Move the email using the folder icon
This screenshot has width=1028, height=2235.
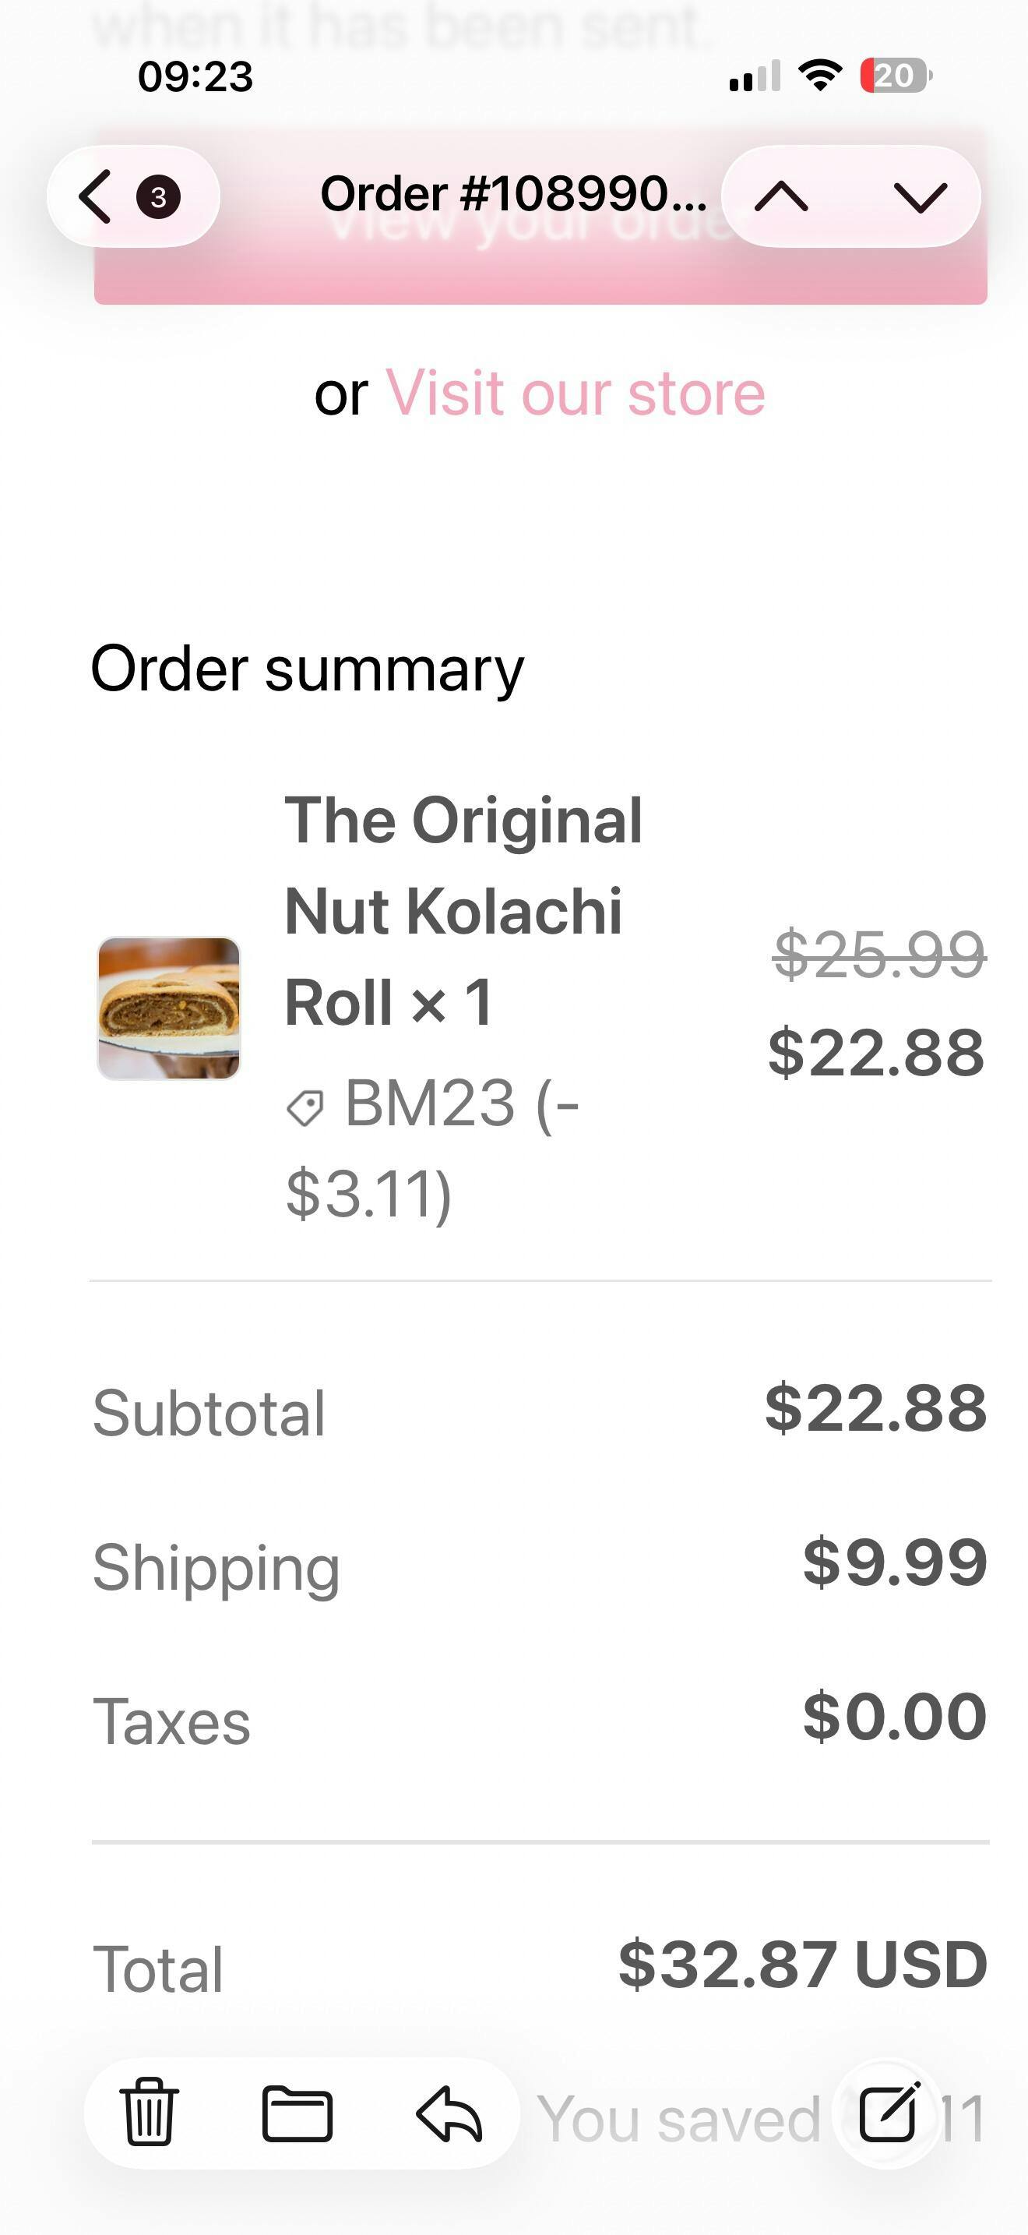tap(297, 2113)
